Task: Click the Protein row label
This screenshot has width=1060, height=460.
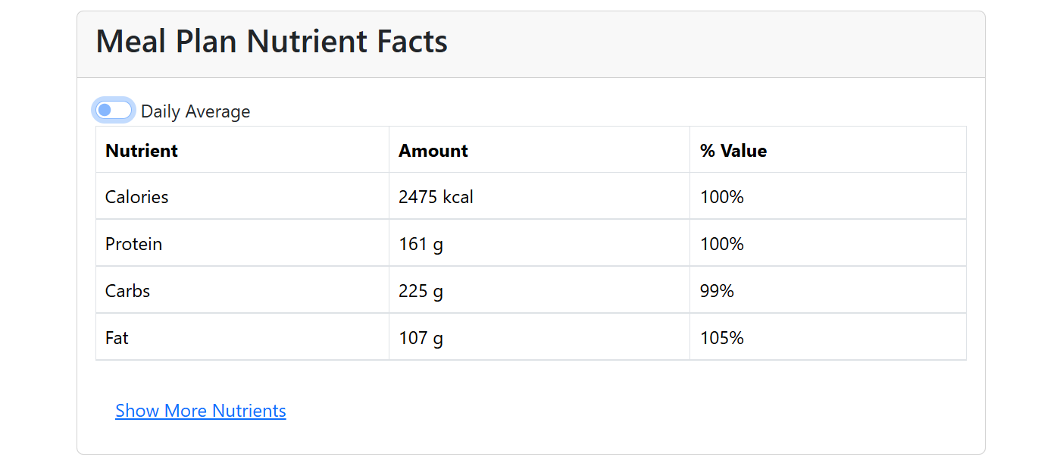Action: coord(134,244)
